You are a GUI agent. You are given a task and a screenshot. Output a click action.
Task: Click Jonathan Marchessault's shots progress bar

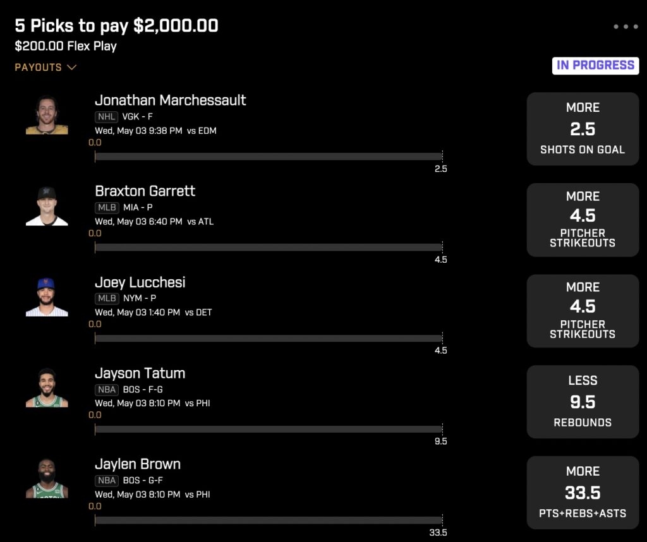pyautogui.click(x=269, y=156)
